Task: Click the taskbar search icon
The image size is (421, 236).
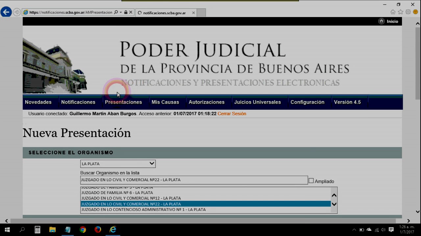Action: 22,230
